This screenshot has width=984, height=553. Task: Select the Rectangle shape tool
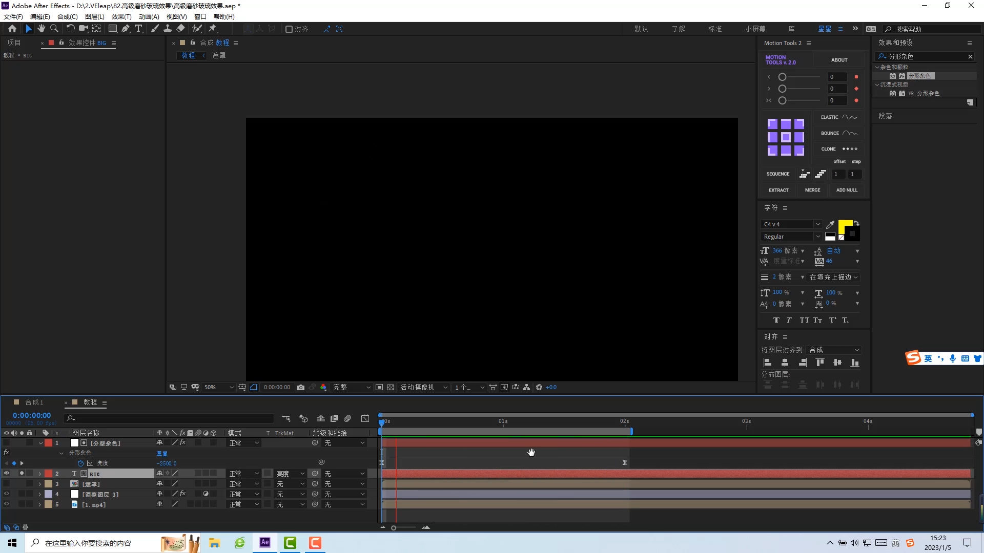(113, 29)
